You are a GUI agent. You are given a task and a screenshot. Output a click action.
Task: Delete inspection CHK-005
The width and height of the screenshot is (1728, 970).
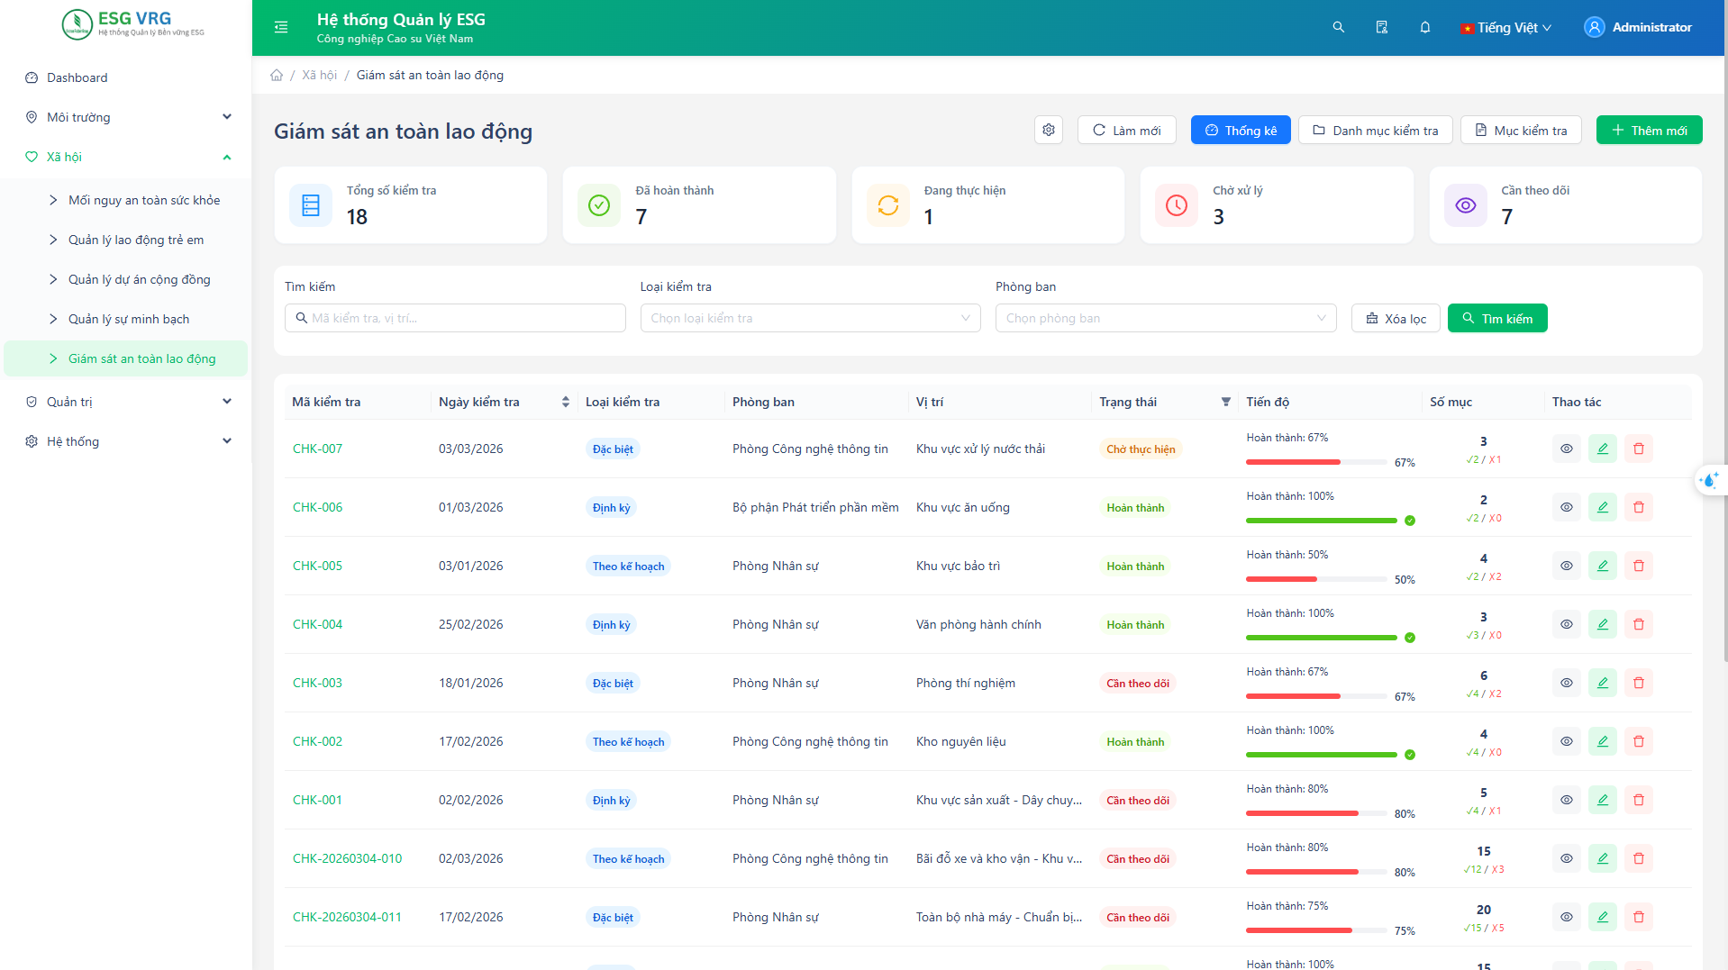point(1639,566)
